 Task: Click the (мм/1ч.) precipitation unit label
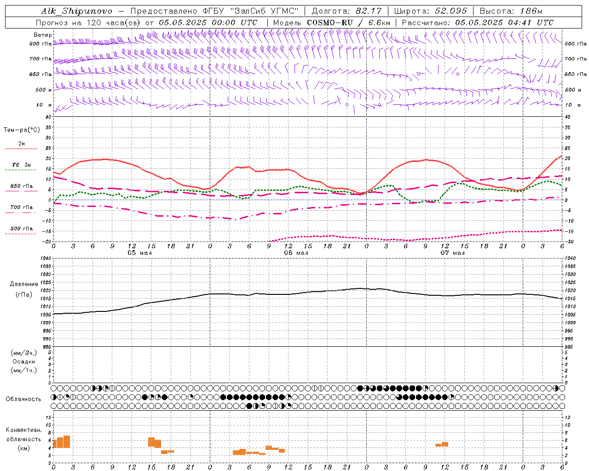[24, 370]
